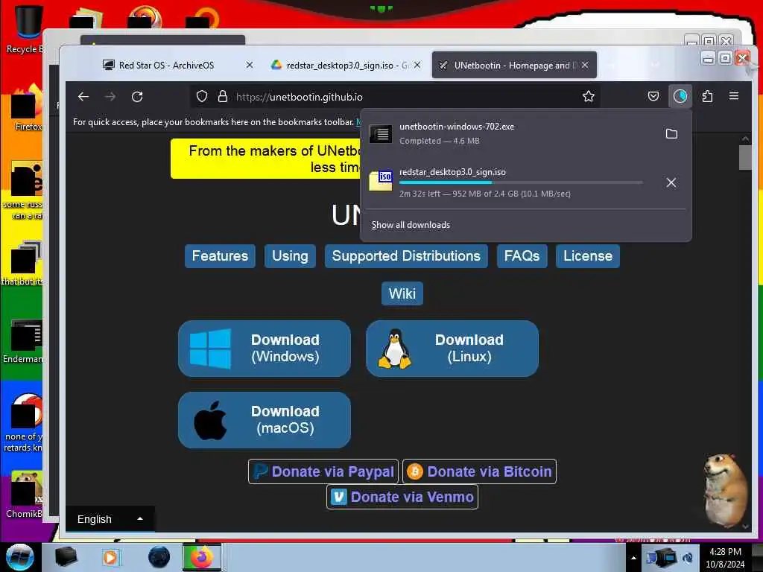Open the FAQs link
This screenshot has width=763, height=572.
(522, 256)
